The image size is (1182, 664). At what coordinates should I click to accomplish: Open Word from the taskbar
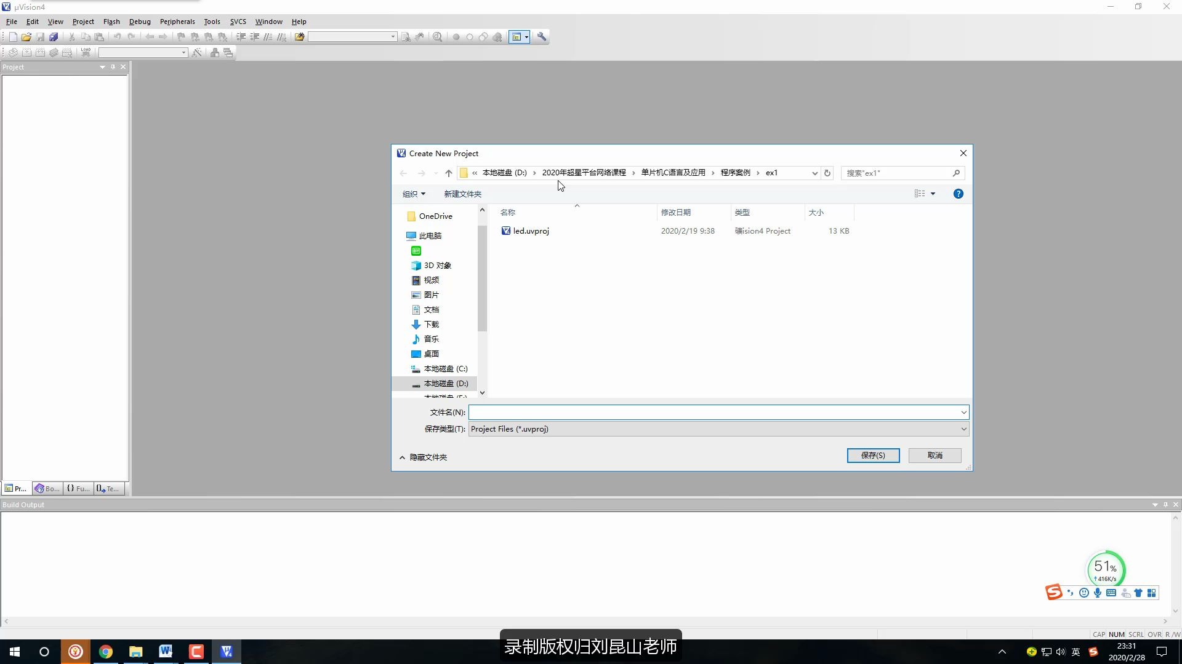coord(166,652)
